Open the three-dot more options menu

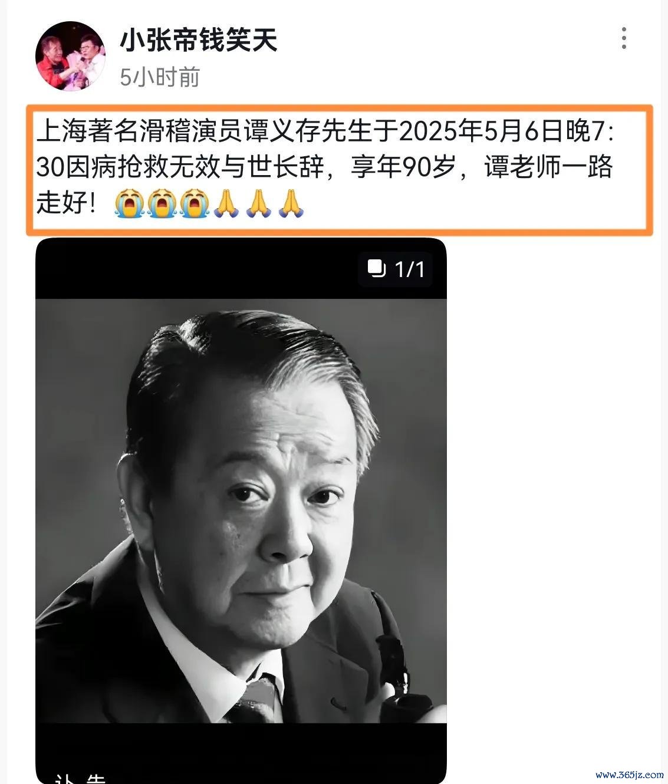click(624, 38)
